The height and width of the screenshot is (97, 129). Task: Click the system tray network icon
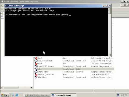click(x=118, y=95)
